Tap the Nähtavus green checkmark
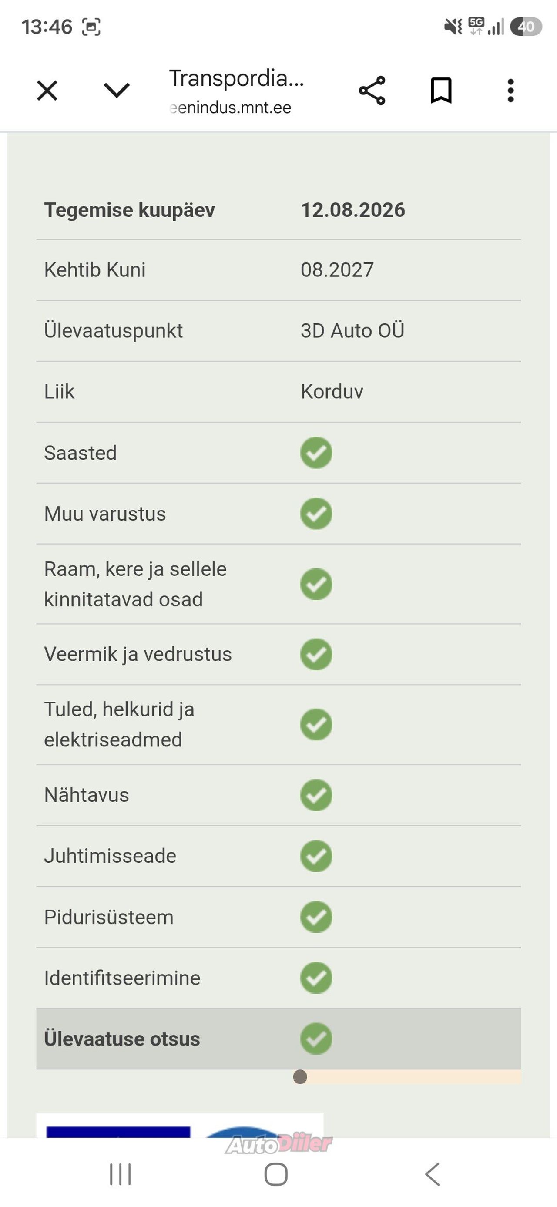This screenshot has width=557, height=1207. point(316,795)
